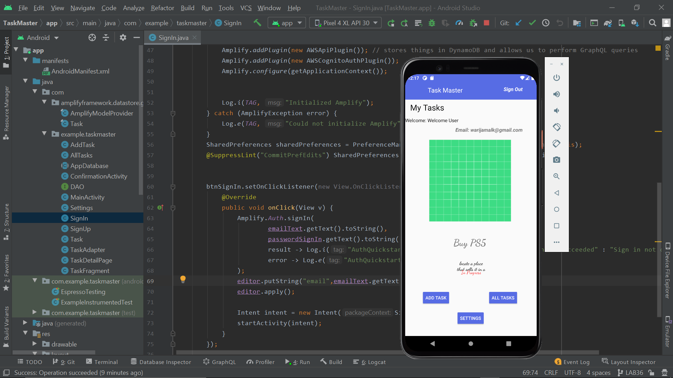Expand the drawable folder in tree

click(34, 344)
